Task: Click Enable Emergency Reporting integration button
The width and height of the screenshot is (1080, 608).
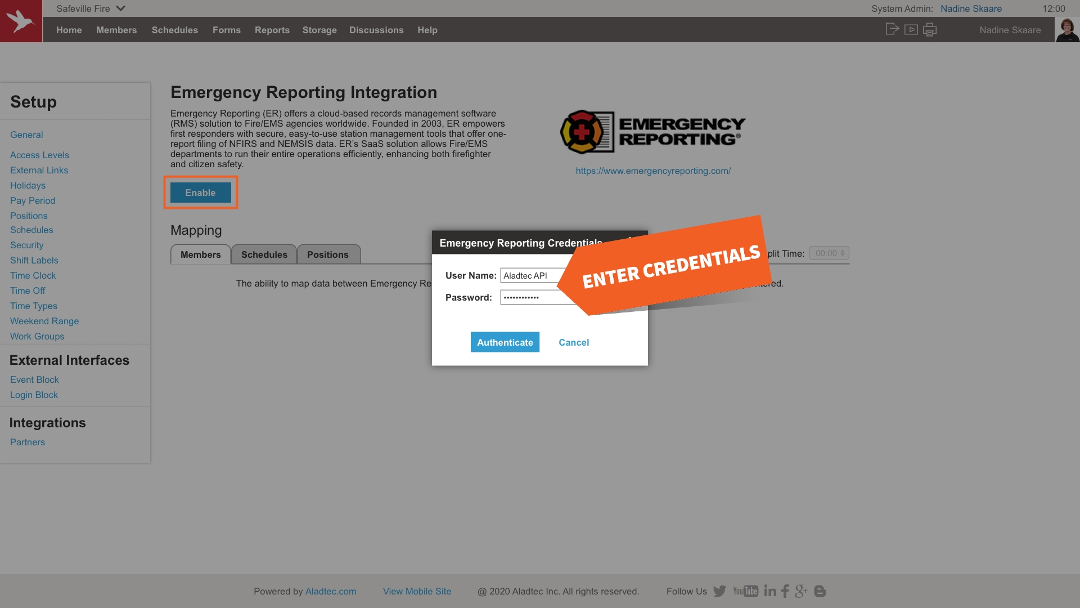Action: tap(200, 193)
